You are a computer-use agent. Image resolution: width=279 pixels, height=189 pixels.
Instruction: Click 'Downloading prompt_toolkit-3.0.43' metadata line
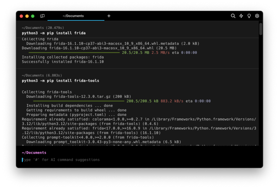pyautogui.click(x=104, y=142)
